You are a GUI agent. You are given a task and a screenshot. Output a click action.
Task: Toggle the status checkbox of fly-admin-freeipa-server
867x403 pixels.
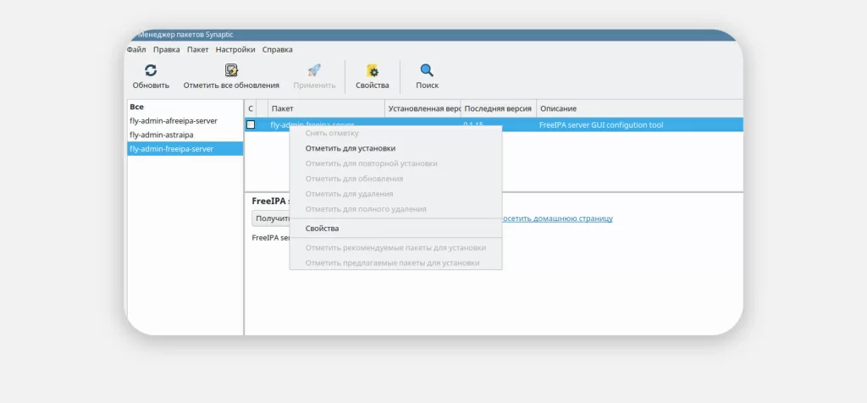[x=251, y=124]
